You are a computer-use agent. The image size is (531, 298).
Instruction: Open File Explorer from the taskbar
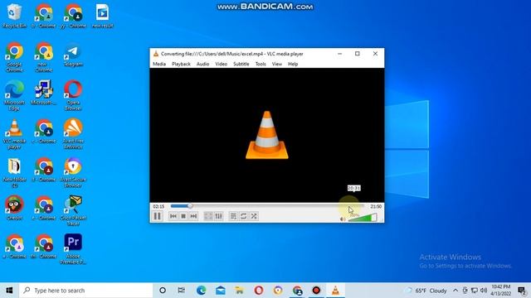click(240, 291)
